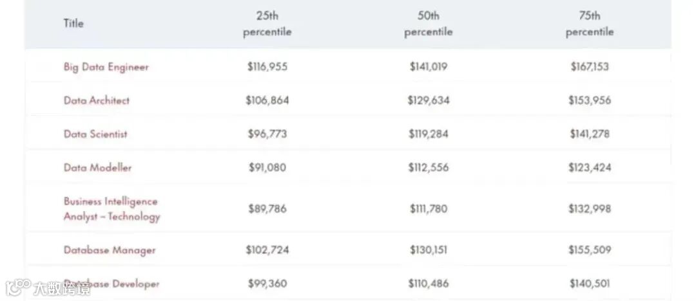Open the Data Architect link
Screen dimensions: 696x301
coord(97,100)
